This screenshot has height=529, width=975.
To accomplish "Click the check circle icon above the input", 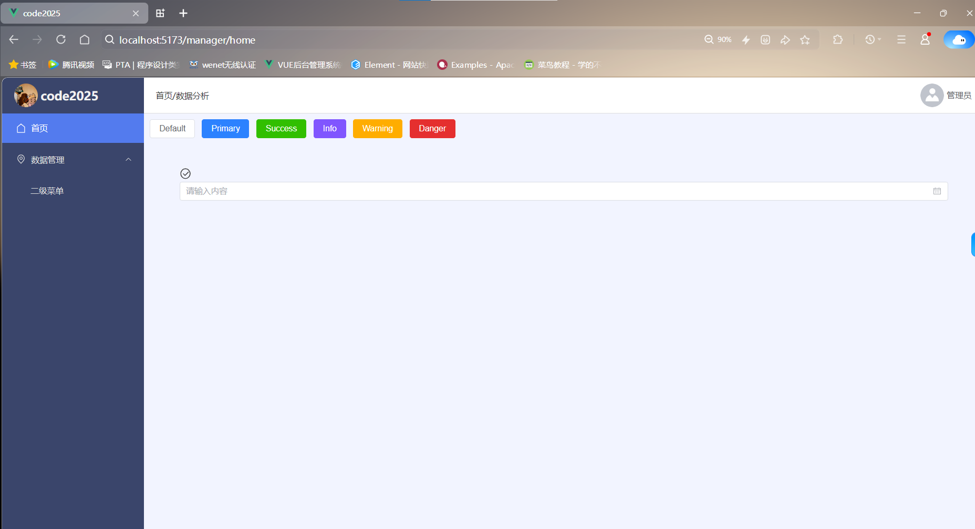I will [185, 173].
